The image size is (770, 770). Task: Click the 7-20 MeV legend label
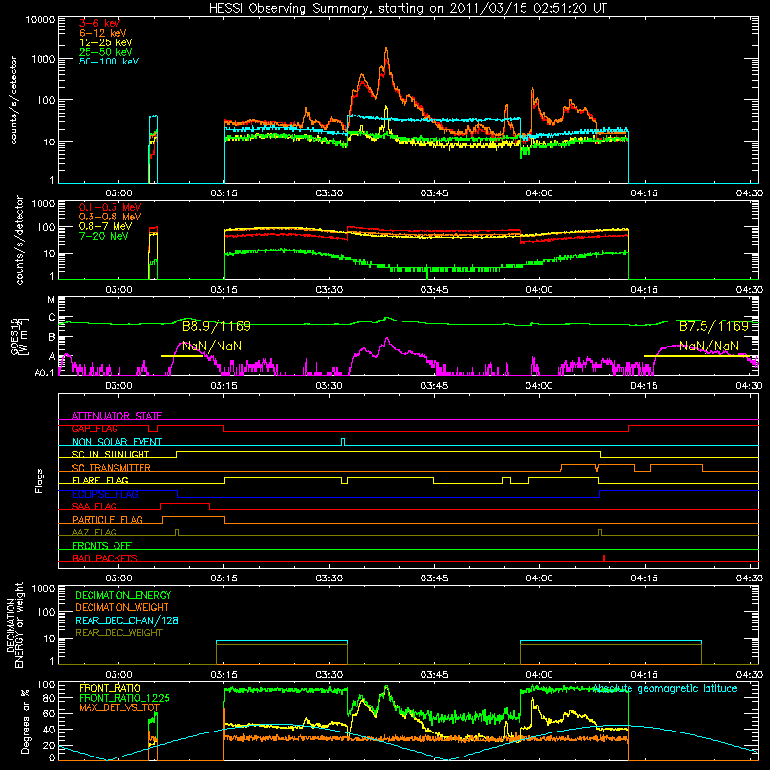103,236
